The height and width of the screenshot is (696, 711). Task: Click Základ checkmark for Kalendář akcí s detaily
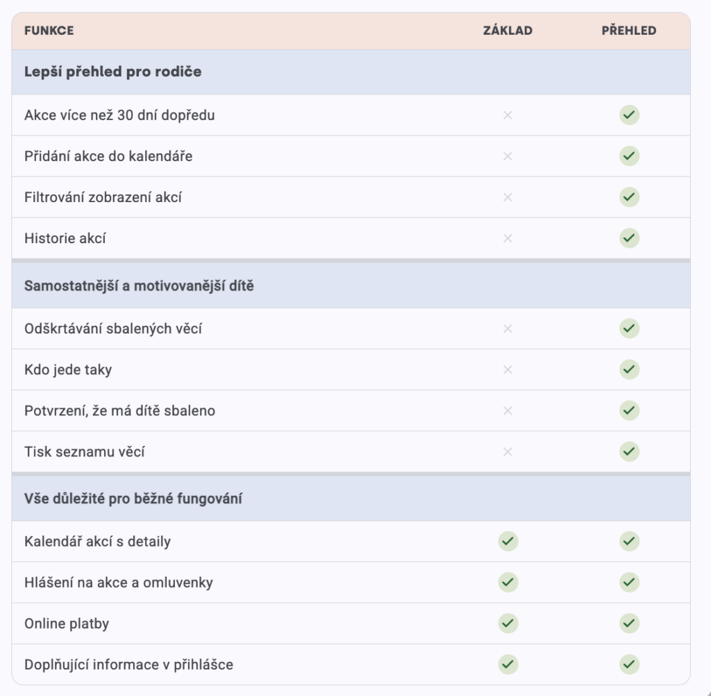pos(508,541)
